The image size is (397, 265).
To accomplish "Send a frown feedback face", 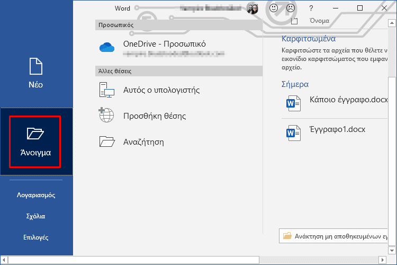I will [291, 8].
